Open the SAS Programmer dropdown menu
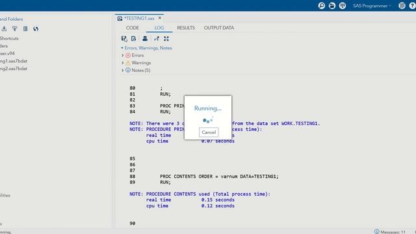Viewport: 416px width, 234px height. click(x=372, y=6)
